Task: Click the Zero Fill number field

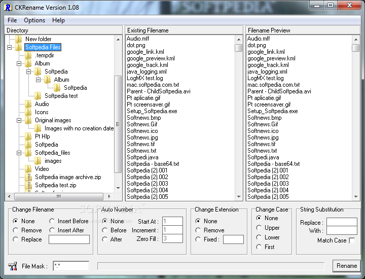Action: [172, 238]
